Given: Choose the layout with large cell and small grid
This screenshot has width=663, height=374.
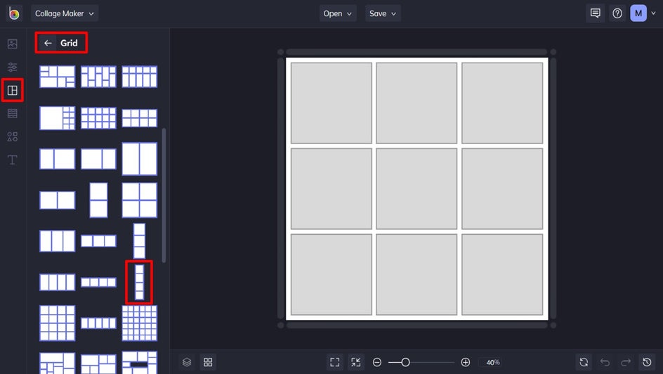Looking at the screenshot, I should tap(57, 118).
